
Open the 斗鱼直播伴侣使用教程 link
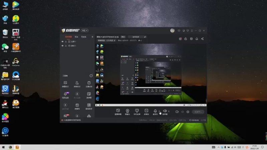pyautogui.click(x=72, y=120)
